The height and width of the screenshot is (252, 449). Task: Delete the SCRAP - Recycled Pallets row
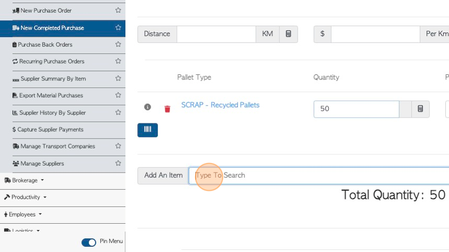click(167, 109)
